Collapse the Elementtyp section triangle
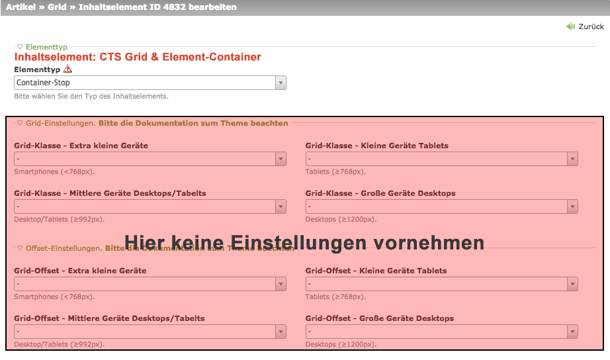 click(20, 47)
